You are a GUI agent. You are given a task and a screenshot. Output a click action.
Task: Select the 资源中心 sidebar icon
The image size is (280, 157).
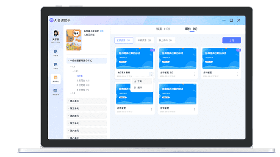(x=55, y=79)
